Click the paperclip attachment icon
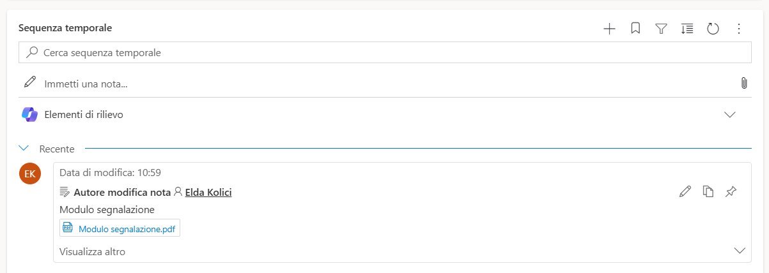The image size is (769, 273). tap(743, 83)
